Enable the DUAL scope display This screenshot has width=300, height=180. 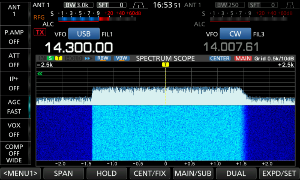pos(236,174)
